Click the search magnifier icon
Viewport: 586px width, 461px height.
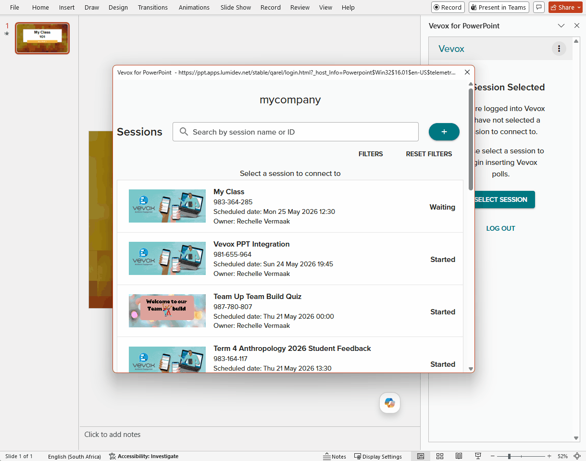(183, 132)
